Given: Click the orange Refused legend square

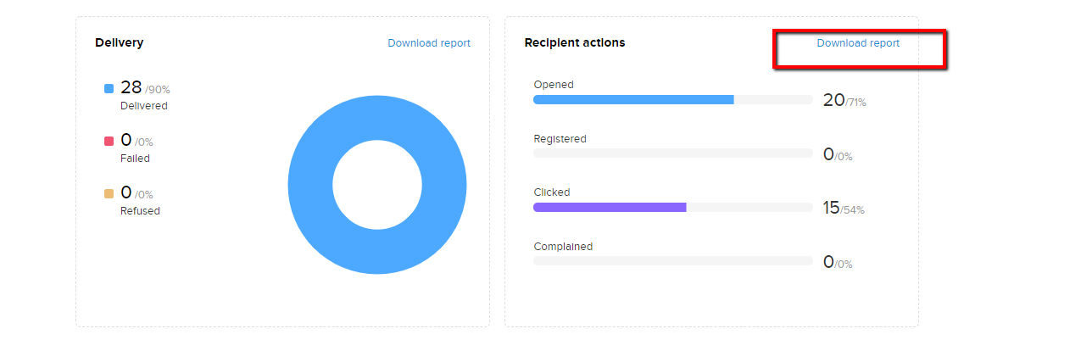Looking at the screenshot, I should point(109,193).
